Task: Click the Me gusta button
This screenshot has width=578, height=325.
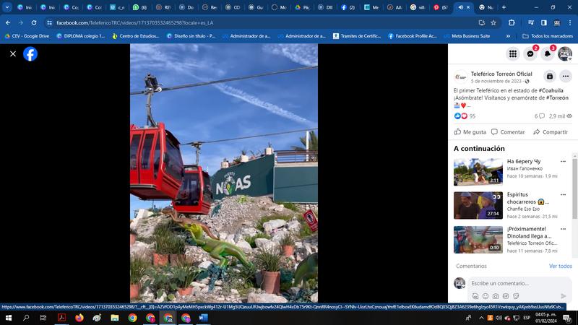Action: (470, 132)
